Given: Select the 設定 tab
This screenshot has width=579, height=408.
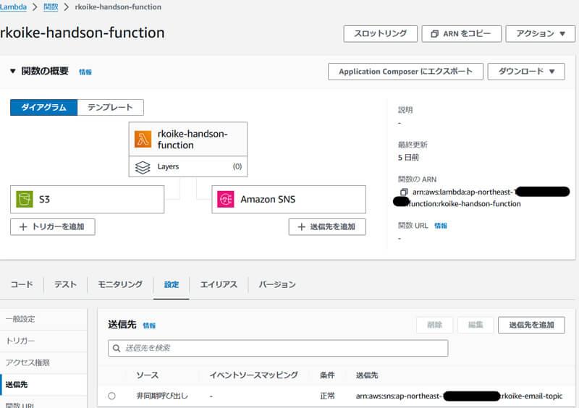Looking at the screenshot, I should point(172,284).
